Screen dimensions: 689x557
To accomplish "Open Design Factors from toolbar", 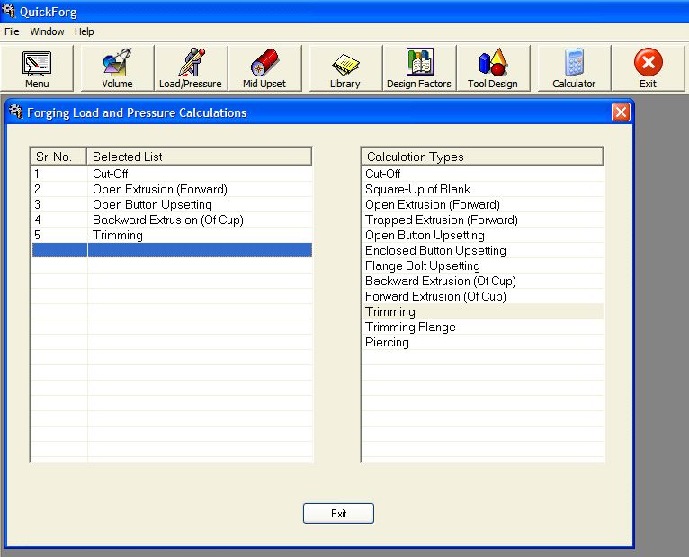I will [418, 69].
